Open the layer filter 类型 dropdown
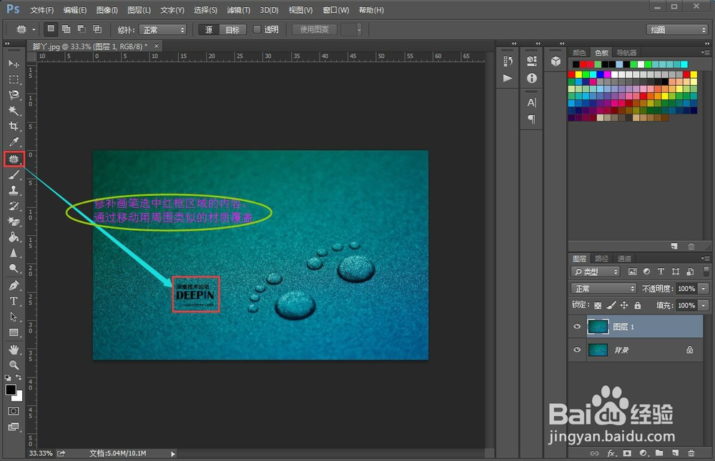715x461 pixels. coord(595,272)
